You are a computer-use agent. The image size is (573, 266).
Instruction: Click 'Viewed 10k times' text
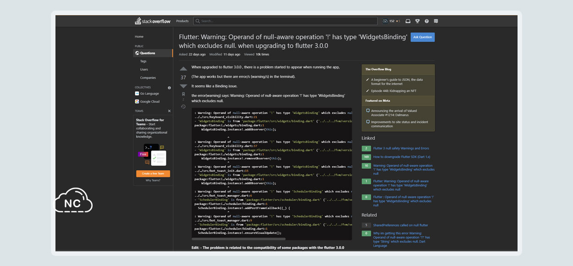coord(257,54)
